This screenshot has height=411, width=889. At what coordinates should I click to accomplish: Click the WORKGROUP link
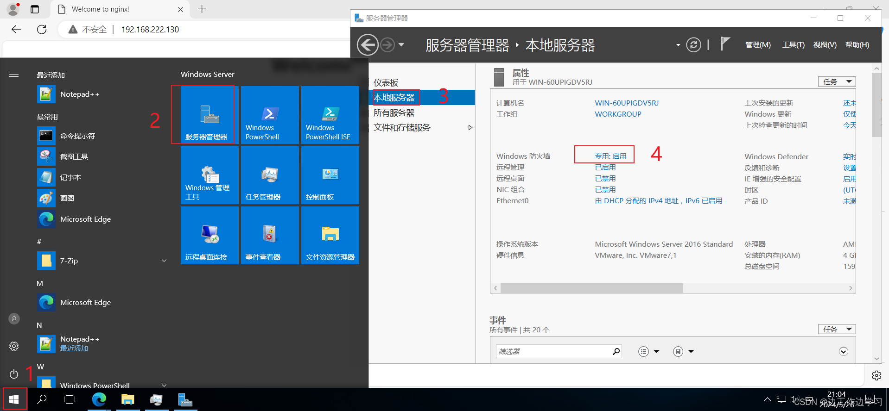[x=618, y=114]
